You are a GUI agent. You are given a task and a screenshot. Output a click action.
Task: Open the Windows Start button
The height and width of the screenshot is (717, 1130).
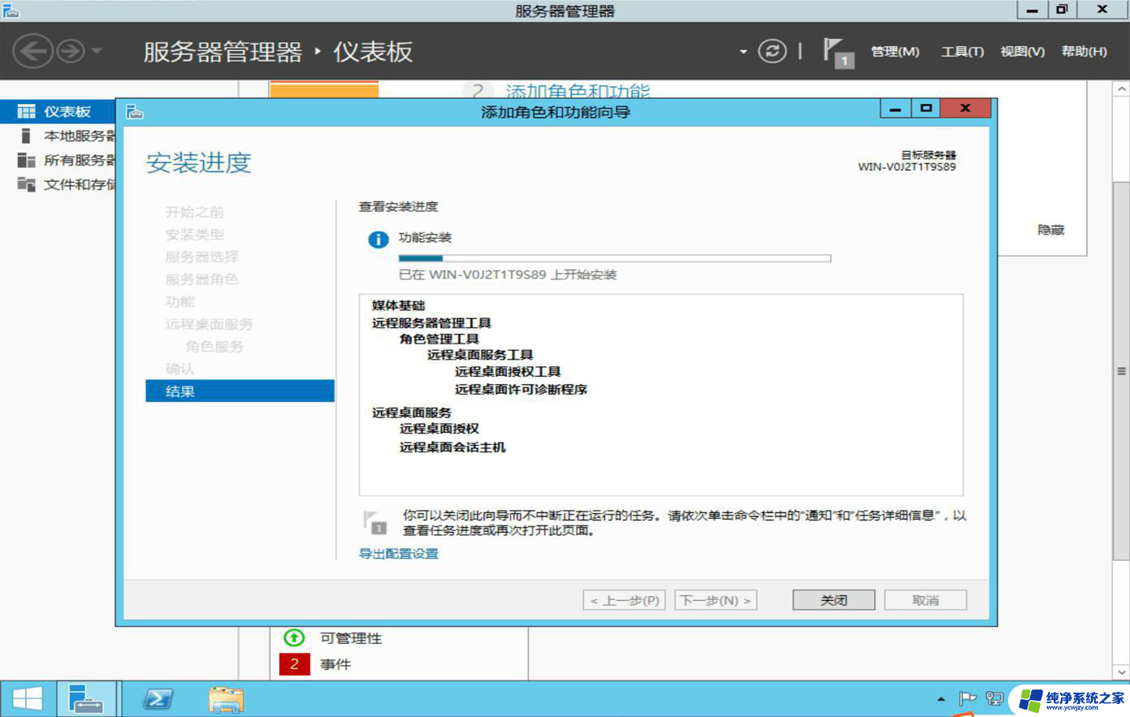pyautogui.click(x=28, y=698)
